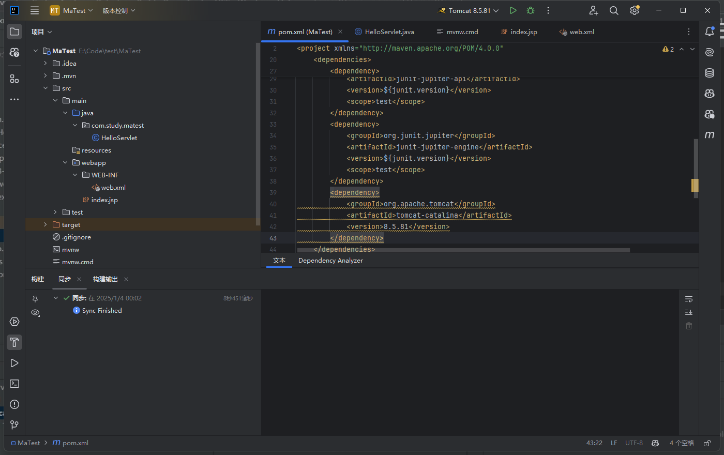Screen dimensions: 724x455
Task: Click the UTF-8 encoding status widget
Action: pyautogui.click(x=634, y=443)
